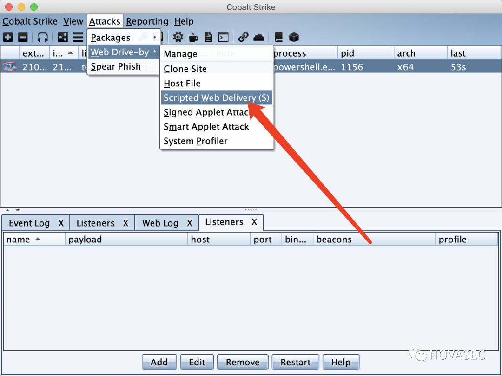Sort sessions by the internal column arrow
Image resolution: width=502 pixels, height=376 pixels.
(x=71, y=53)
